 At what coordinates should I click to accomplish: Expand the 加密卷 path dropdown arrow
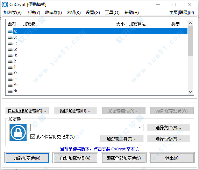(x=140, y=127)
